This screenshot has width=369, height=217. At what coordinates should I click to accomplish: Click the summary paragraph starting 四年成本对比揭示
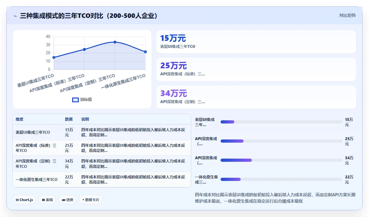click(275, 198)
